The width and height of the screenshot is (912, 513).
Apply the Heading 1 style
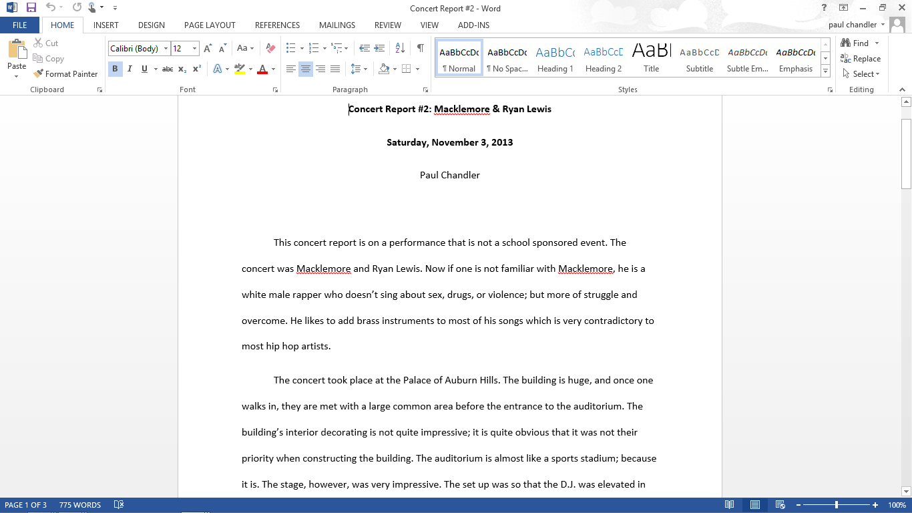[555, 58]
